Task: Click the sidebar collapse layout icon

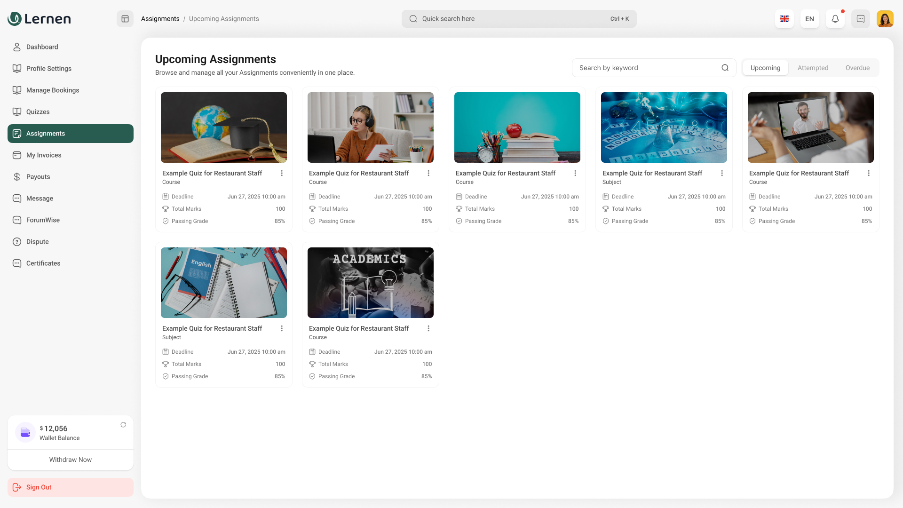Action: pos(125,19)
